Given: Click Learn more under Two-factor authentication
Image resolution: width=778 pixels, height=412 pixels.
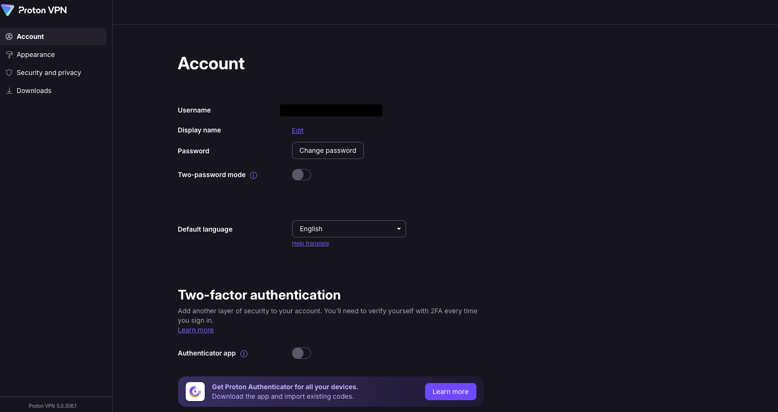Looking at the screenshot, I should (x=196, y=330).
